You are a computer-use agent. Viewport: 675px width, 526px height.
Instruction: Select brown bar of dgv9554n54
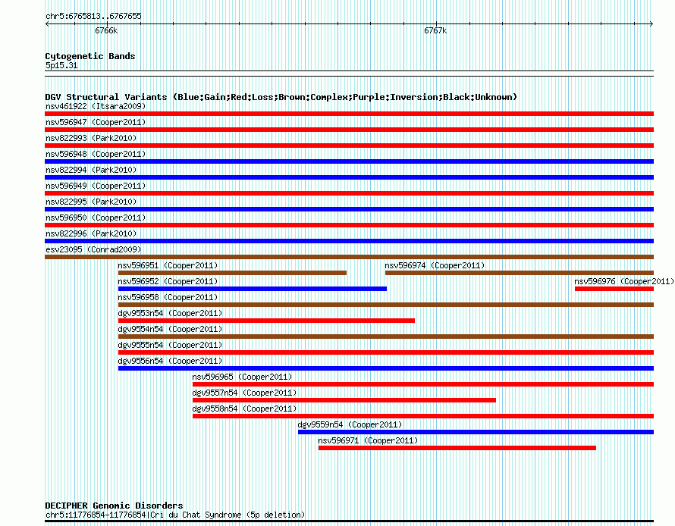[386, 337]
